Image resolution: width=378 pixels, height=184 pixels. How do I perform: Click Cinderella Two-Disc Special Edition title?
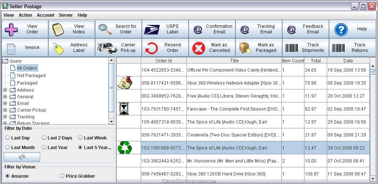click(234, 135)
